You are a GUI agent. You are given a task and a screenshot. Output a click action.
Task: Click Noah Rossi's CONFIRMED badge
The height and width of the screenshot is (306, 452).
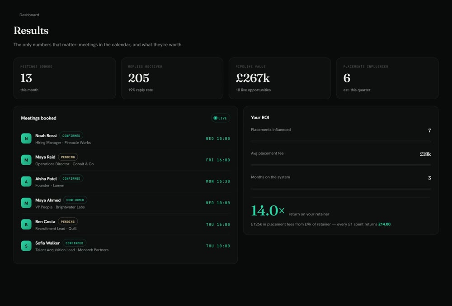[x=71, y=136]
